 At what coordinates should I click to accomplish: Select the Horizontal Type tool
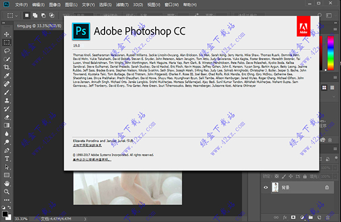(x=7, y=158)
